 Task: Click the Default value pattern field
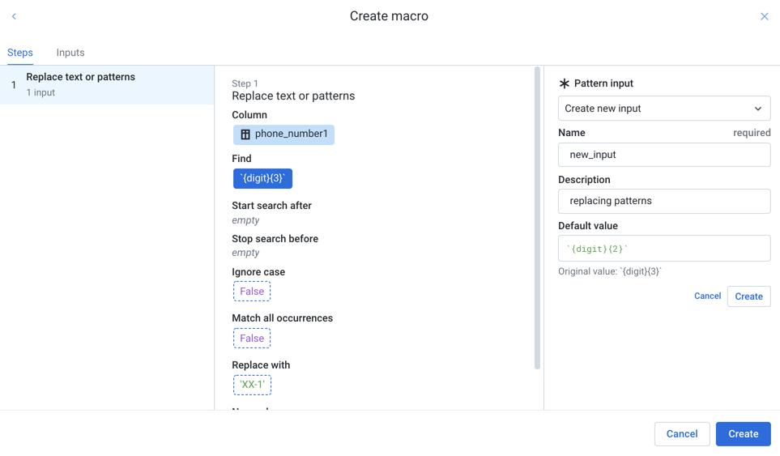point(663,249)
